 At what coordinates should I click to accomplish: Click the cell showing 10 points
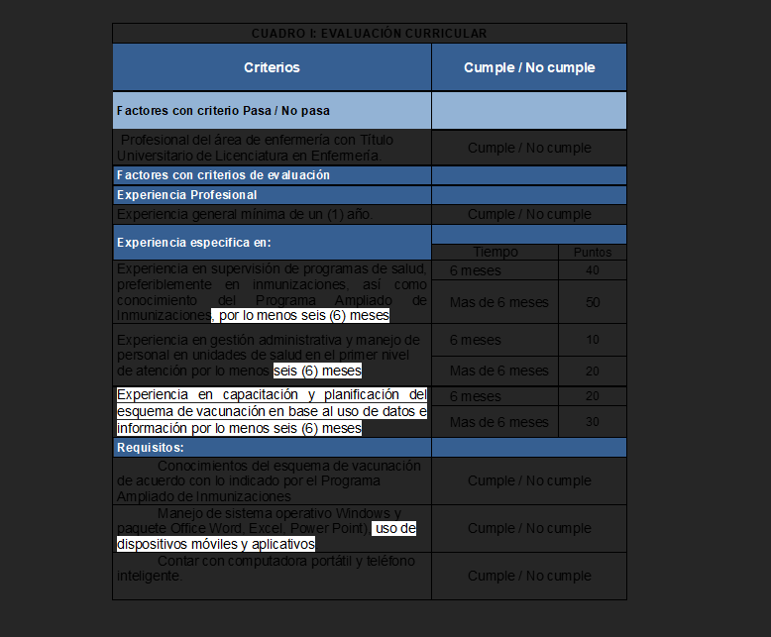(x=593, y=340)
